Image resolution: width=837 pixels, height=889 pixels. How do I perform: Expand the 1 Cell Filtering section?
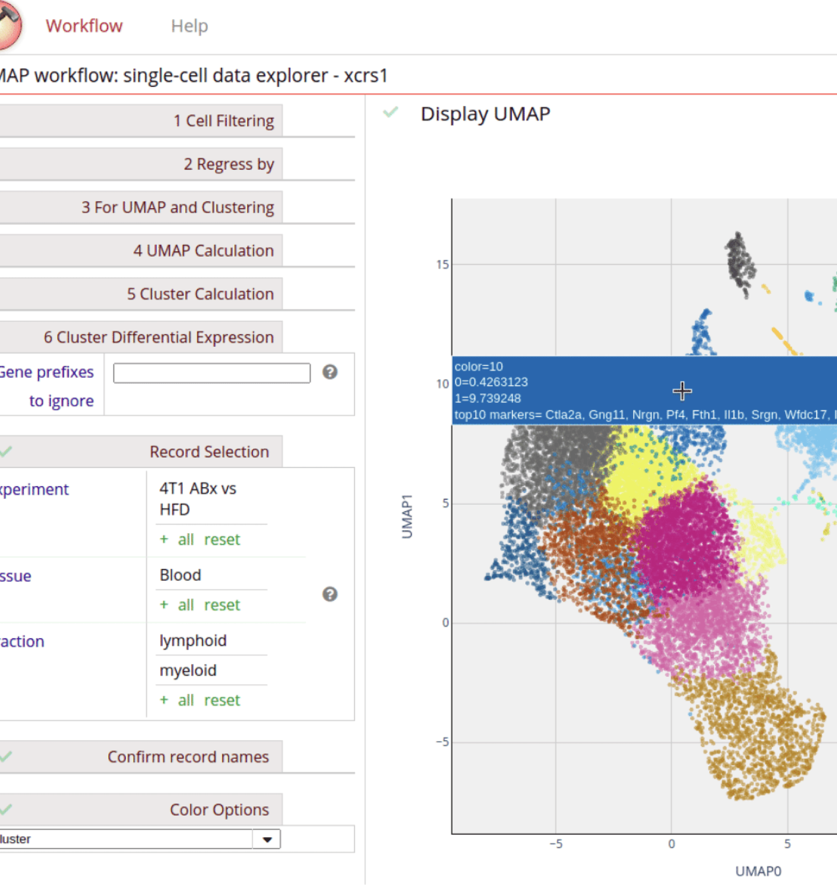point(140,121)
